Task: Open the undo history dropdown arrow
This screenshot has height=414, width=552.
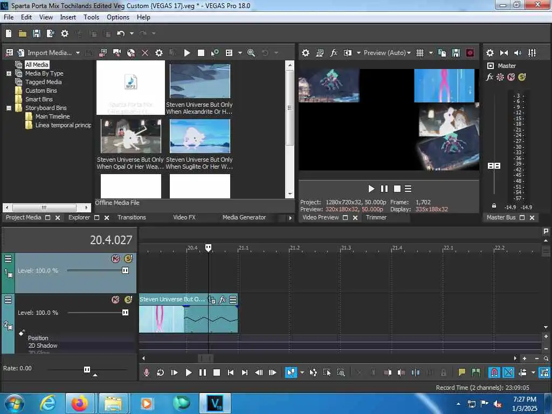Action: [132, 33]
